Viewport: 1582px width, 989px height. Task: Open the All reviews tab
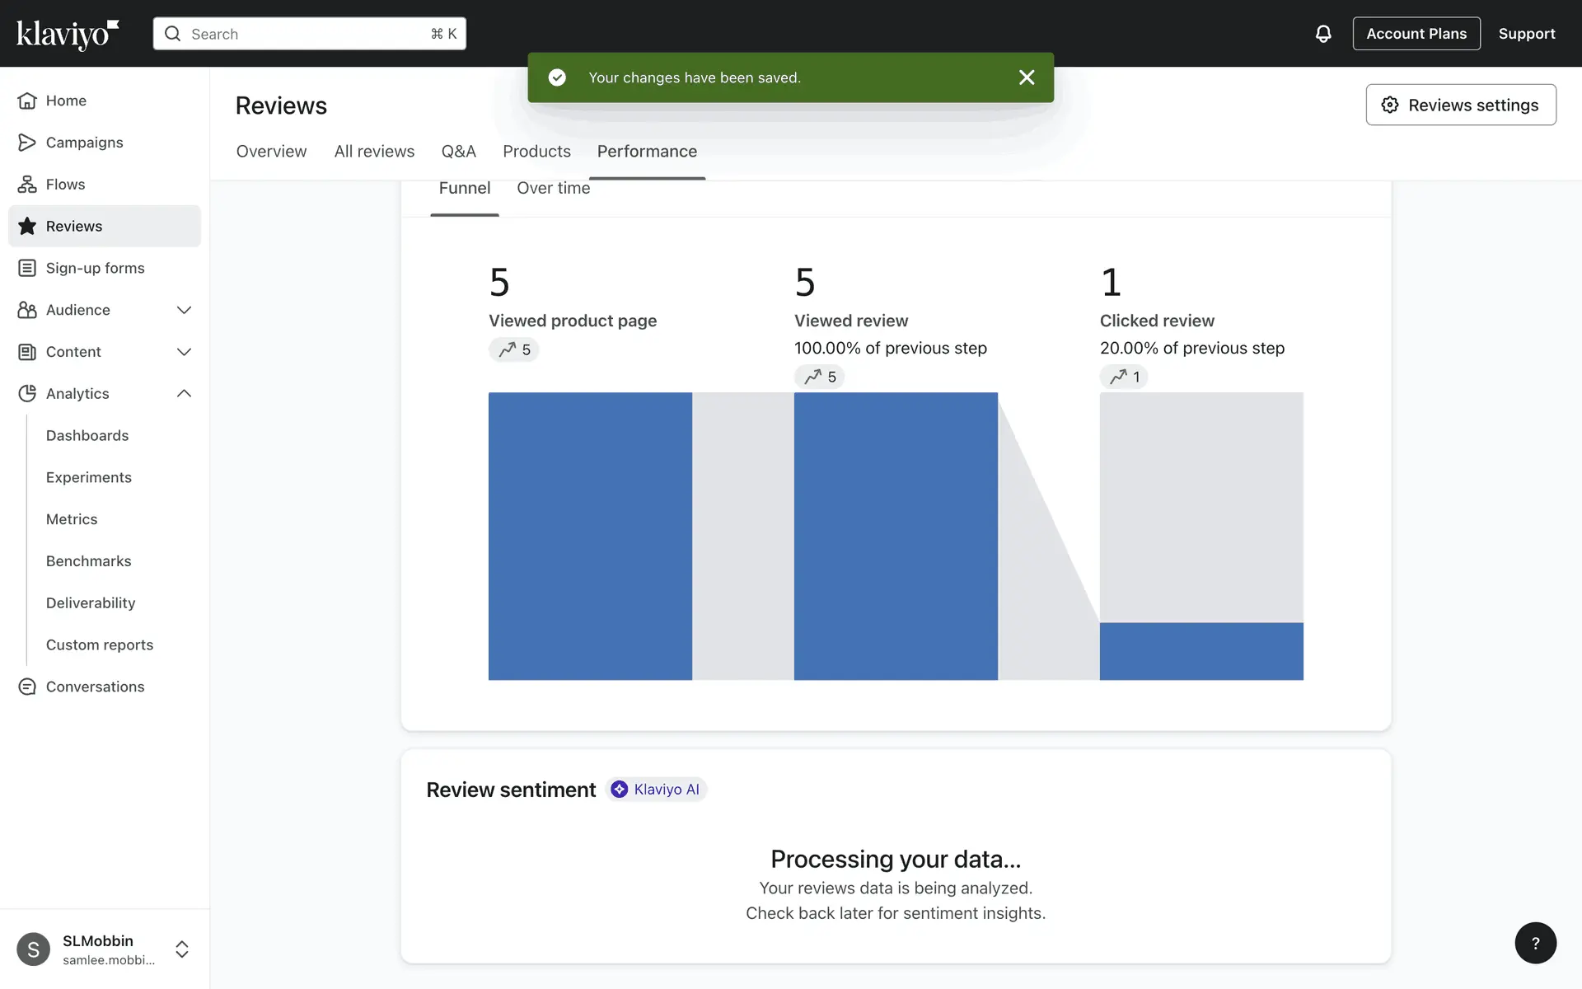pyautogui.click(x=374, y=152)
